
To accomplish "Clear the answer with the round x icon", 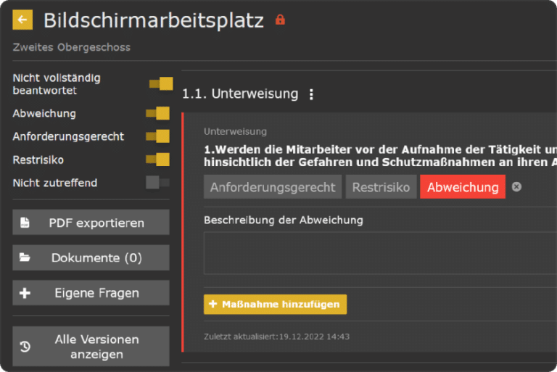I will coord(516,186).
